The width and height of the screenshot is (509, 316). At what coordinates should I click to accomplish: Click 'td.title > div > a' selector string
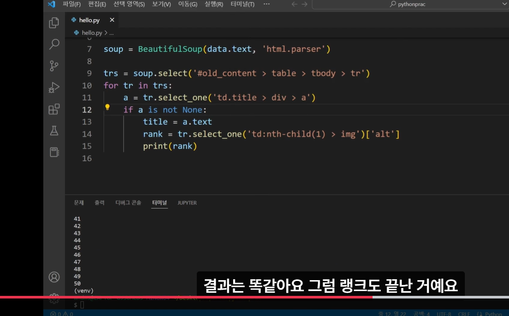[261, 98]
